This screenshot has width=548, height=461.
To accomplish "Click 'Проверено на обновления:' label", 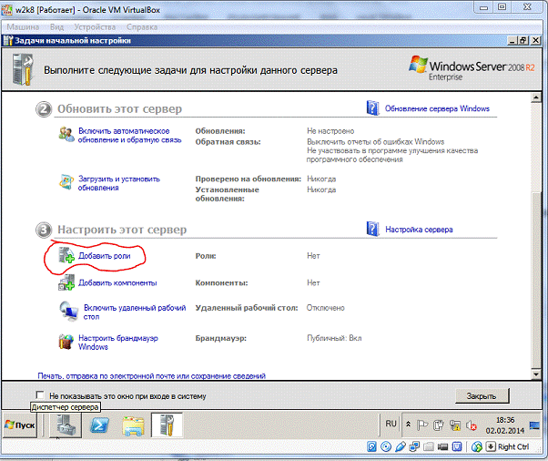I will [x=248, y=179].
